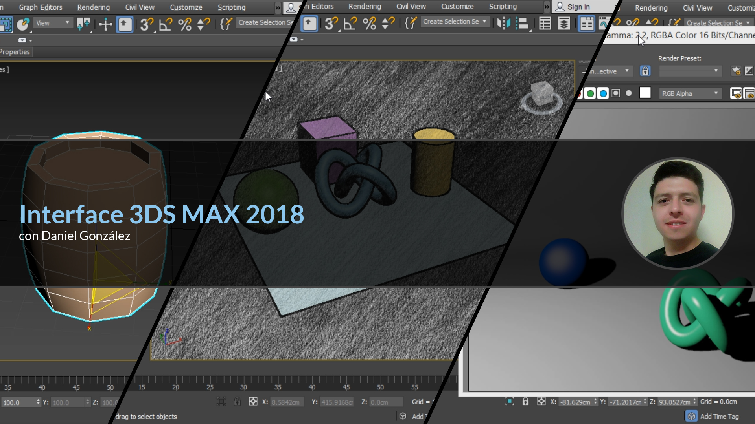Open Customize menu in middle screenshot
The image size is (755, 424).
click(x=457, y=7)
